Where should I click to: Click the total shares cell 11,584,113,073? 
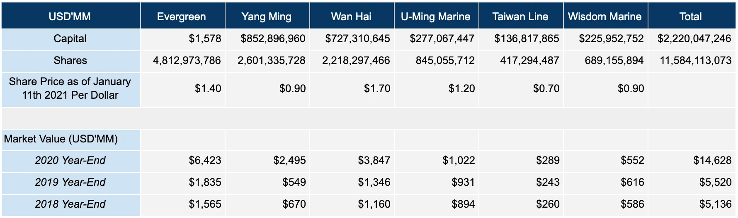tap(695, 61)
